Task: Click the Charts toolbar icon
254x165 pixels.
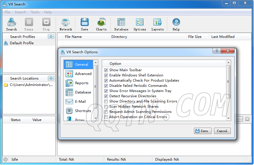Action: pyautogui.click(x=101, y=24)
